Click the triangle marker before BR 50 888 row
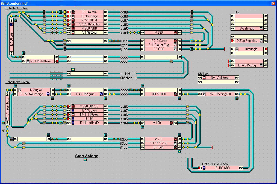 130,90
